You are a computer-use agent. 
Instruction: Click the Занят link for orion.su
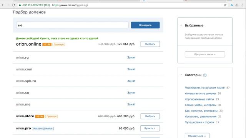131,93
